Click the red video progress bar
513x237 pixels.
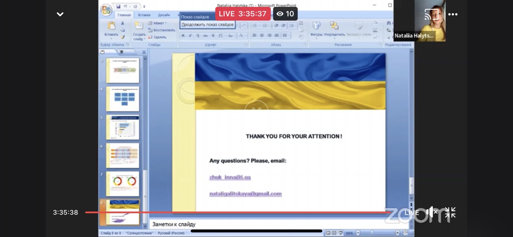235,212
